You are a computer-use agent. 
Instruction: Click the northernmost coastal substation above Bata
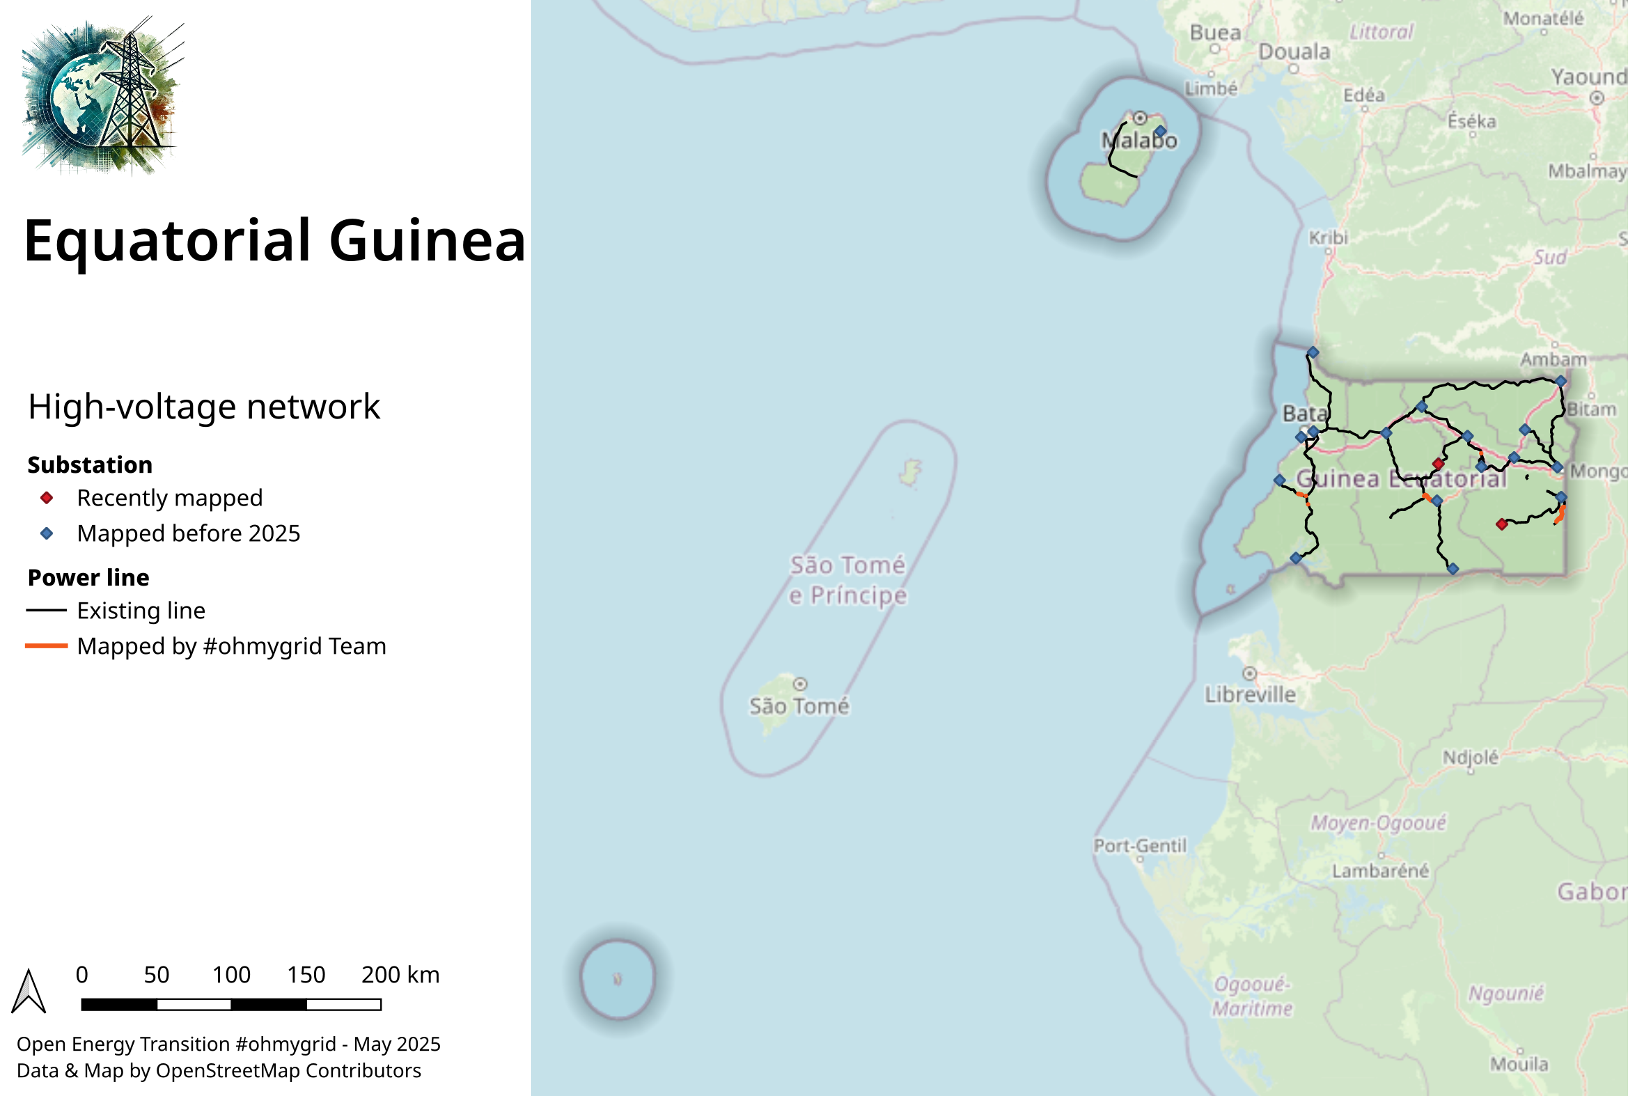[x=1313, y=353]
